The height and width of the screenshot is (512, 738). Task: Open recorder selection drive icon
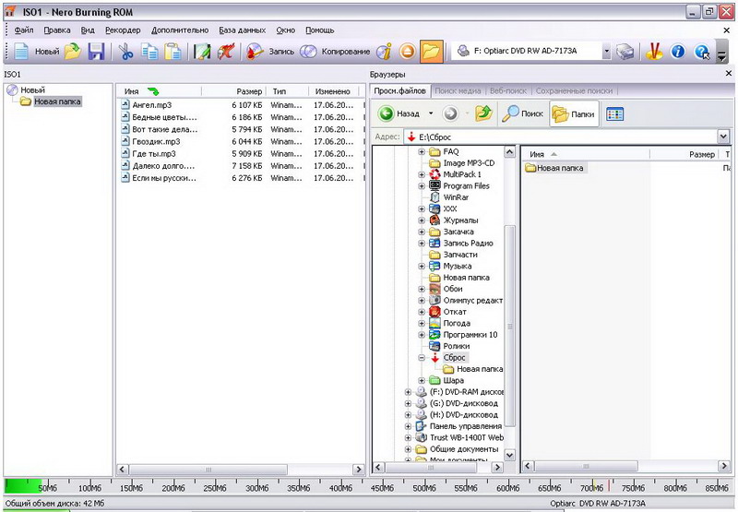[x=625, y=52]
